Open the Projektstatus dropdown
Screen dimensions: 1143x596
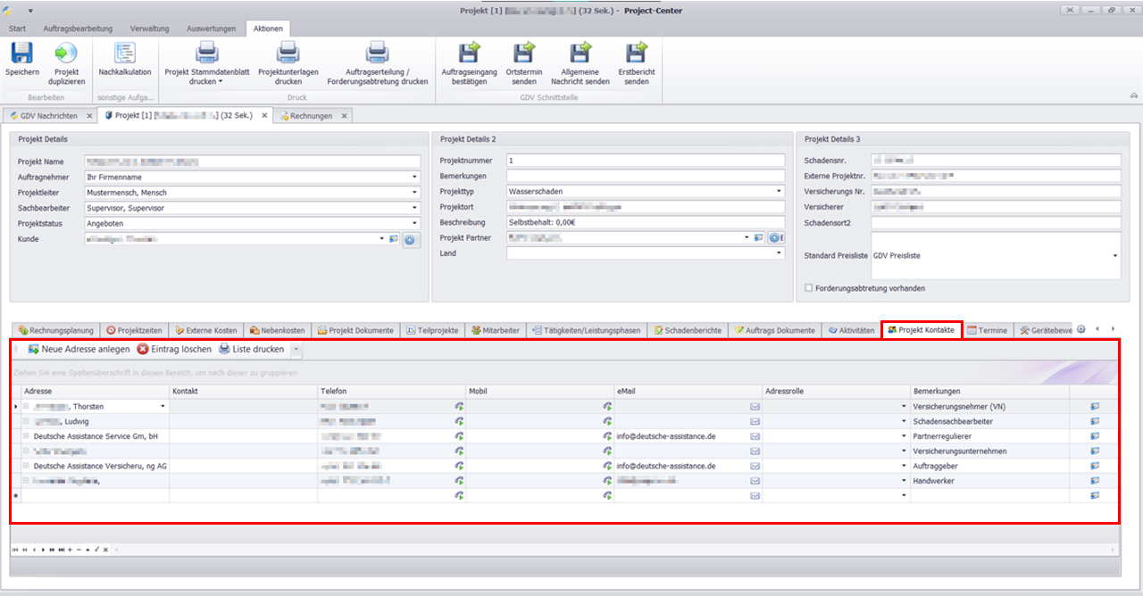click(415, 223)
